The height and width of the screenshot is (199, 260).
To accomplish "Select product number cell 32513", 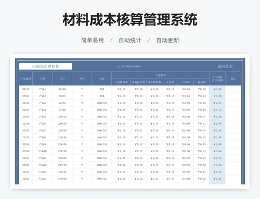I will (25, 103).
